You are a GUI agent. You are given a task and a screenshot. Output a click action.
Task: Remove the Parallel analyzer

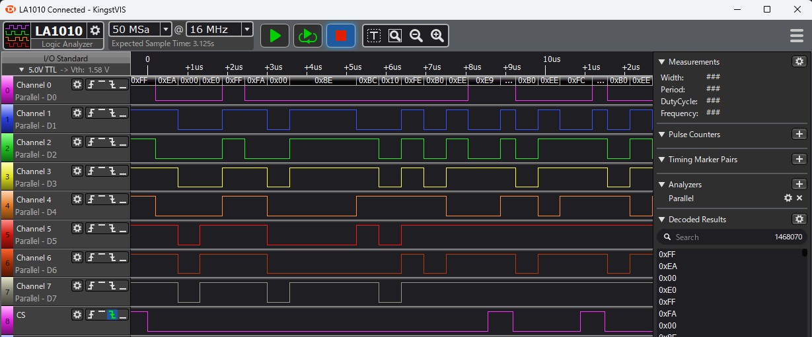click(x=799, y=199)
